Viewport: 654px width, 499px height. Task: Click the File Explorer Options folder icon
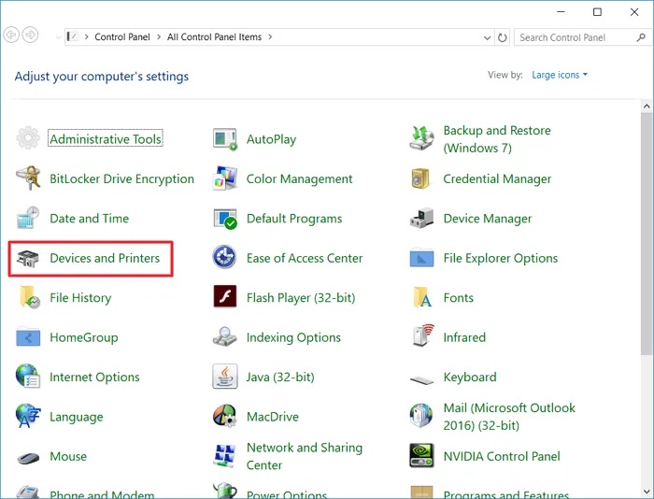[421, 257]
